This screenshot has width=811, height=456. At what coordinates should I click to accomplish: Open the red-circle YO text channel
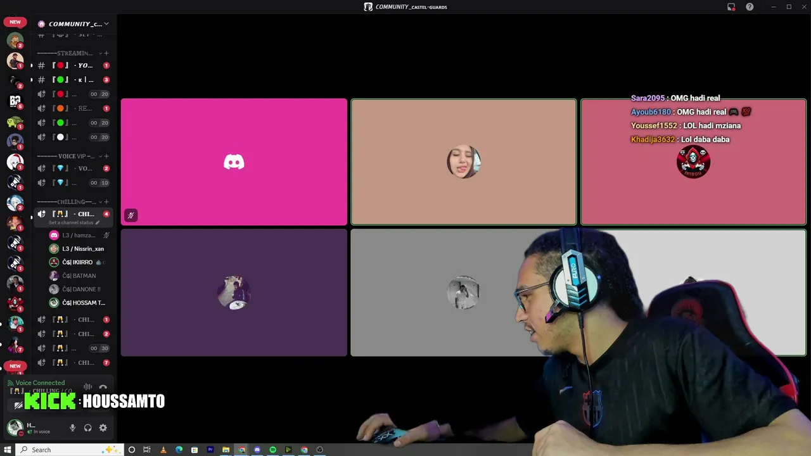[73, 65]
